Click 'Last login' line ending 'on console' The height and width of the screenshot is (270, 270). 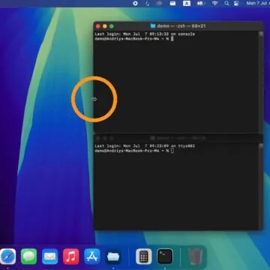145,34
